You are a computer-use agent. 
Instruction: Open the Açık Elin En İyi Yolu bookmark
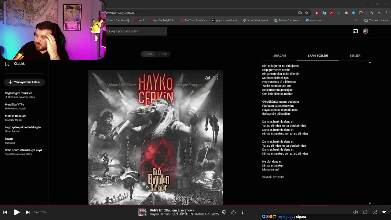click(162, 20)
